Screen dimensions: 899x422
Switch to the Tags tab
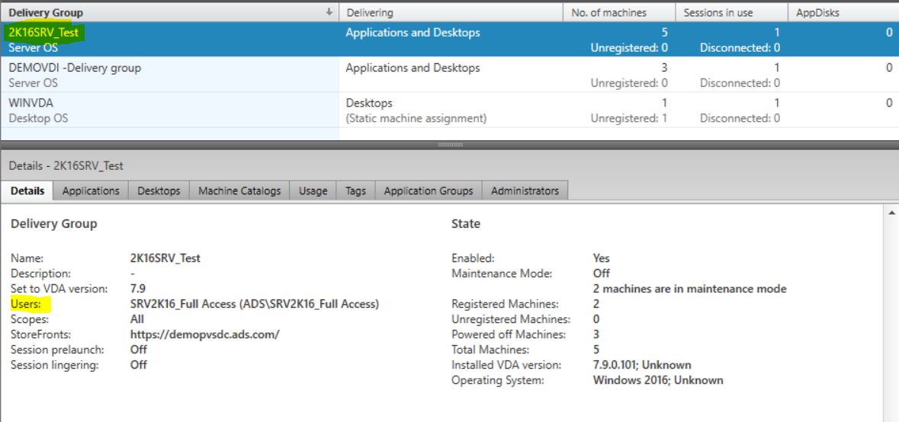[356, 190]
